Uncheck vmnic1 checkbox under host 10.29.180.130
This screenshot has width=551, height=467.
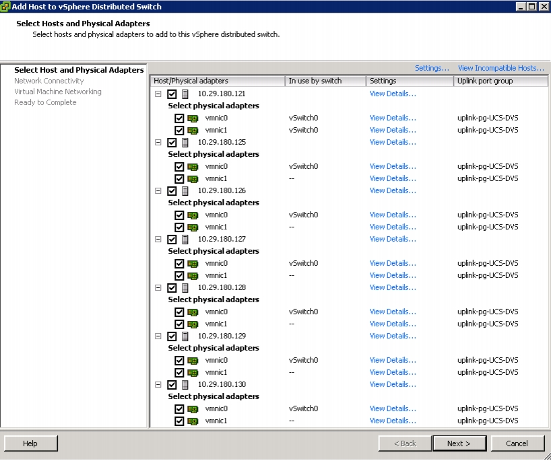pyautogui.click(x=179, y=421)
